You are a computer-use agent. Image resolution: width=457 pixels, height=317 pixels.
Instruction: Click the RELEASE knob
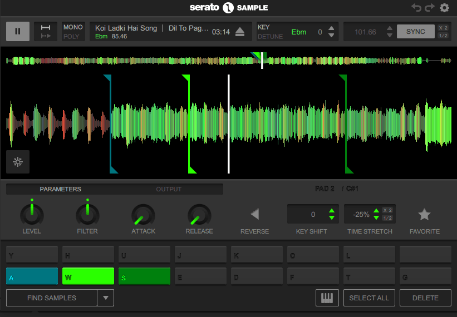pos(199,216)
